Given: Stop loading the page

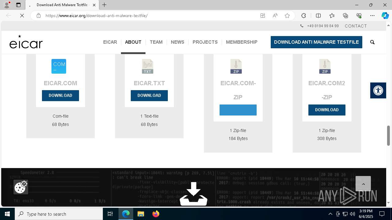Looking at the screenshot, I should click(22, 16).
